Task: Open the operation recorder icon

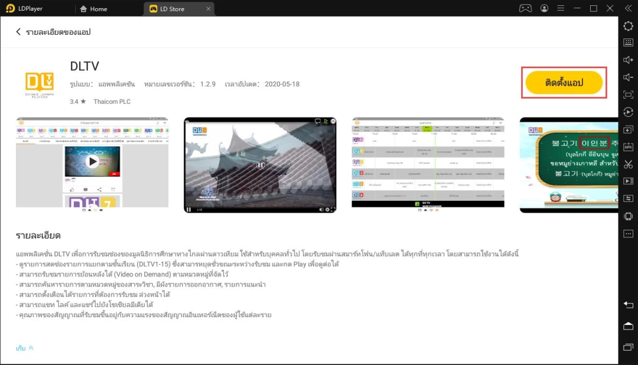Action: [x=628, y=112]
